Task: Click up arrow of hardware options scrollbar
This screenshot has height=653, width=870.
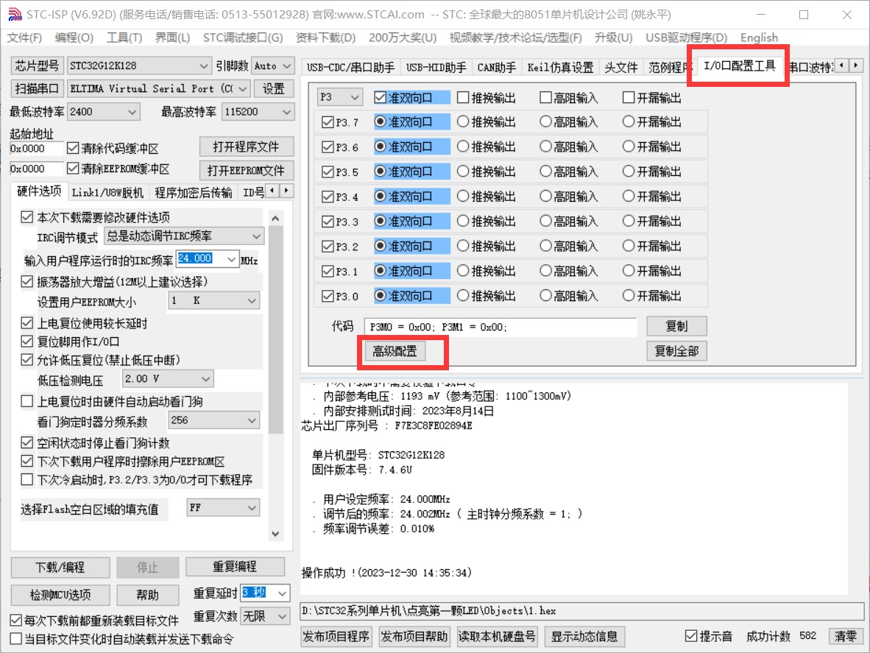Action: click(275, 219)
